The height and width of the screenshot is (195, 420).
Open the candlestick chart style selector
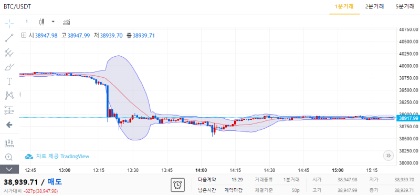point(41,22)
